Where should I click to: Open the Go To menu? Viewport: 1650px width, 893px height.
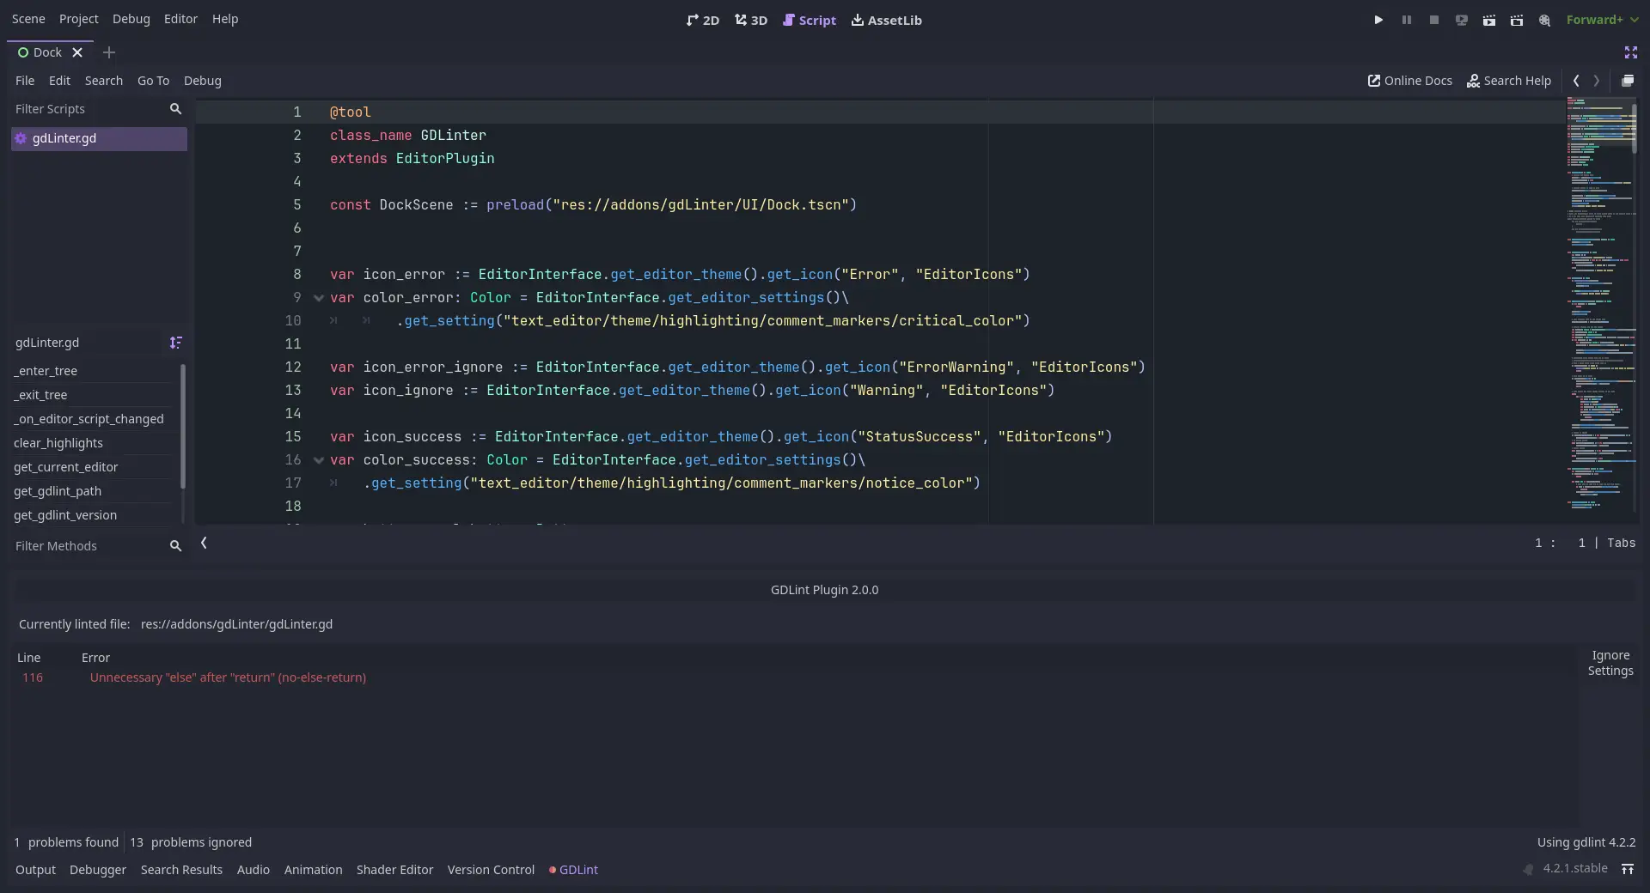153,81
